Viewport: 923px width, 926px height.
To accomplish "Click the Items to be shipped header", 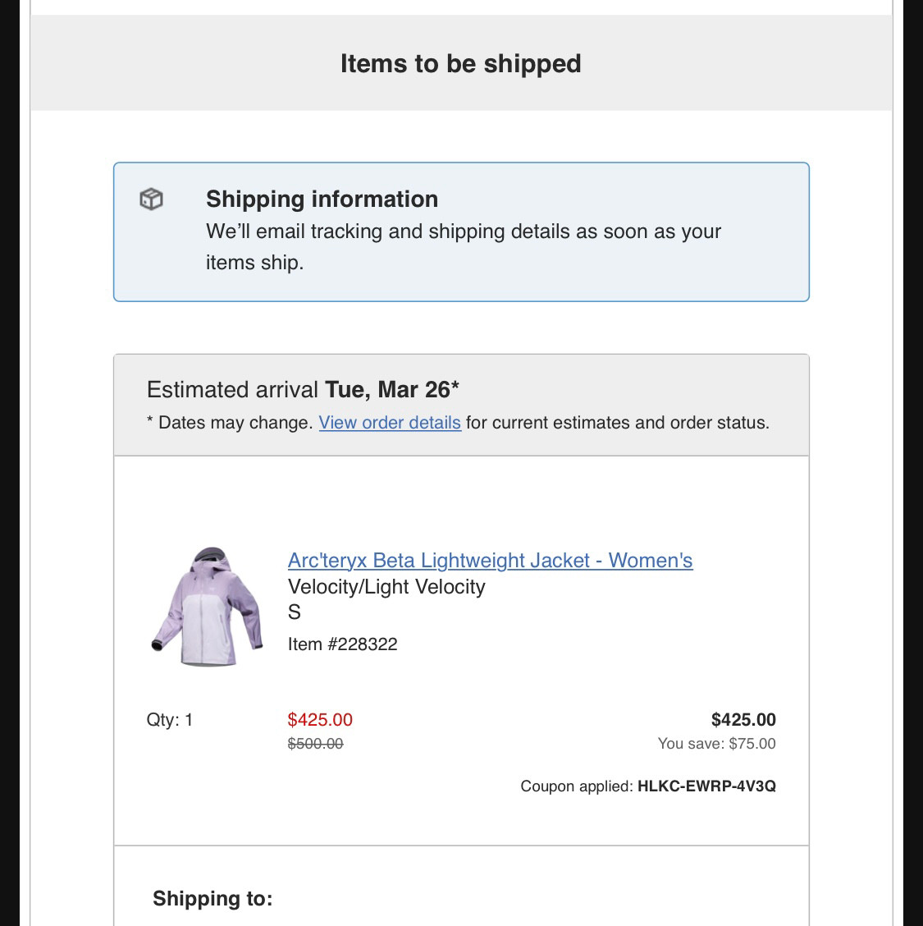I will (460, 63).
